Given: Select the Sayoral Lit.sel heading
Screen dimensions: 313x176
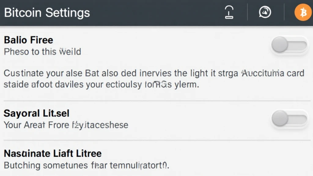Looking at the screenshot, I should (36, 113).
